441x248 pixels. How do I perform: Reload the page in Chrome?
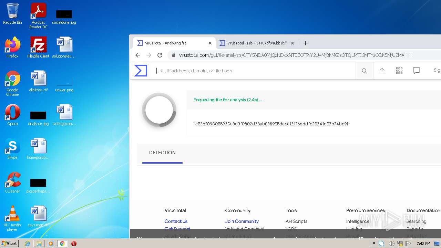coord(160,55)
